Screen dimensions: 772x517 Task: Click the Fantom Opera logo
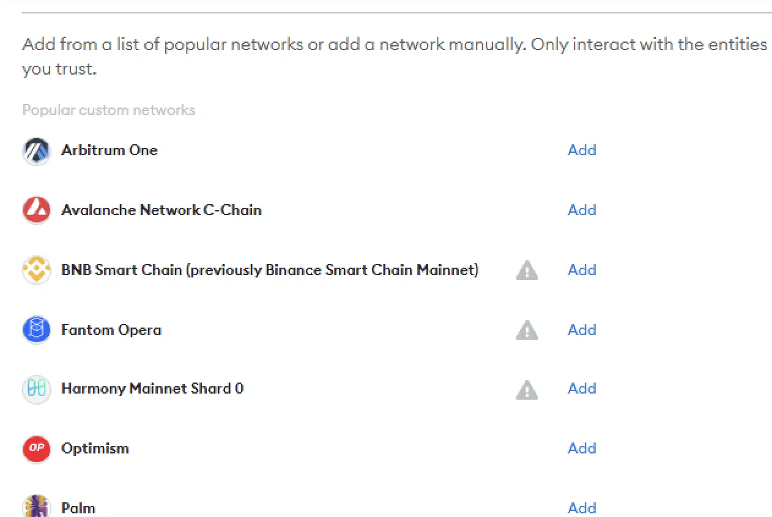tap(36, 330)
